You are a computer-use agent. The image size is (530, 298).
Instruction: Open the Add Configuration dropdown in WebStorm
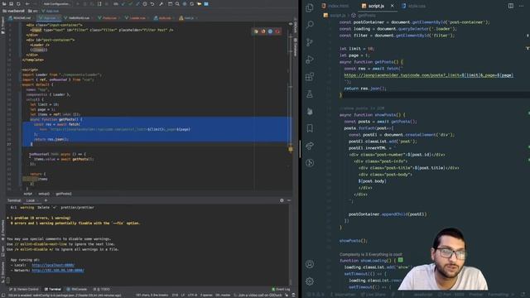57,3
